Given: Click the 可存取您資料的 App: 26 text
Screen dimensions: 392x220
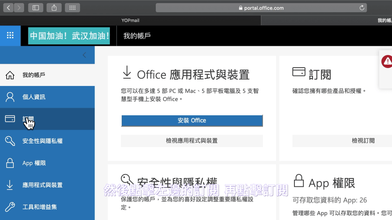Looking at the screenshot, I should pyautogui.click(x=330, y=200).
